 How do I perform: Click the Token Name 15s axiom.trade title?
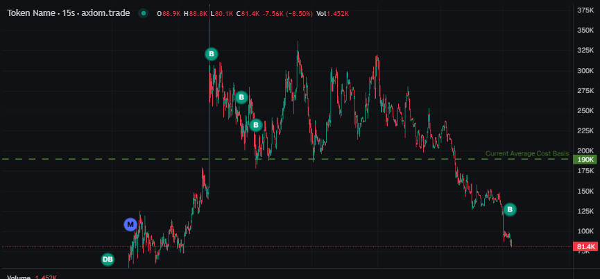[x=69, y=13]
